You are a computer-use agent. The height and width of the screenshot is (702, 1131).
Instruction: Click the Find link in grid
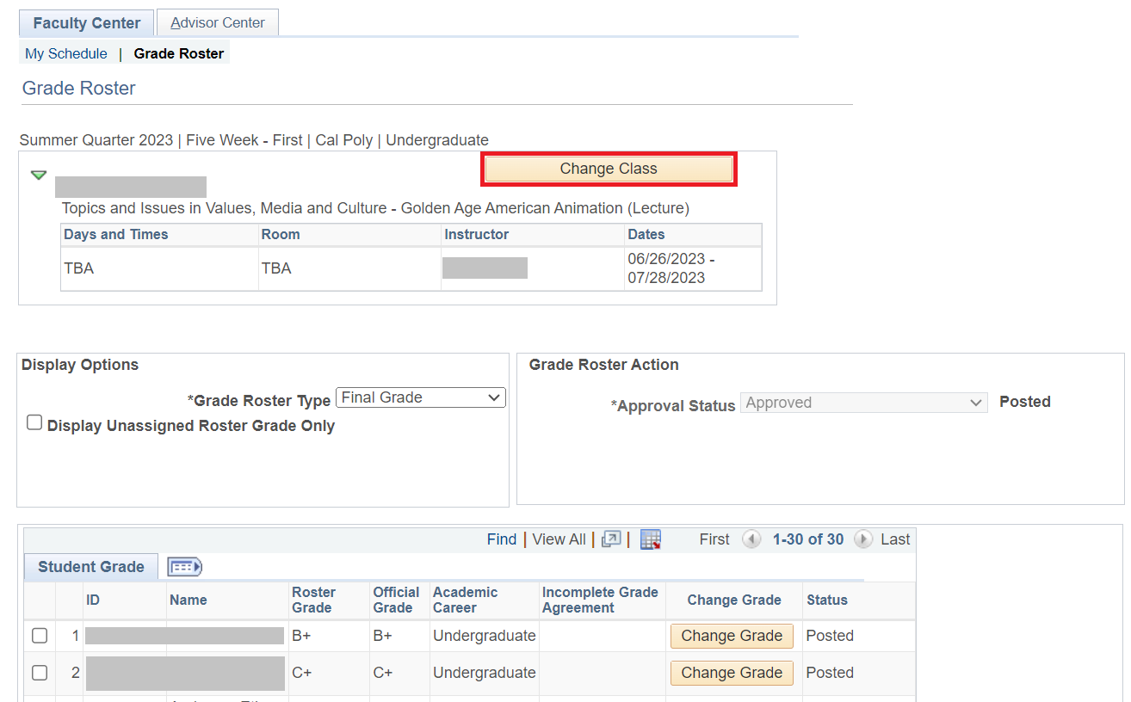(x=502, y=539)
